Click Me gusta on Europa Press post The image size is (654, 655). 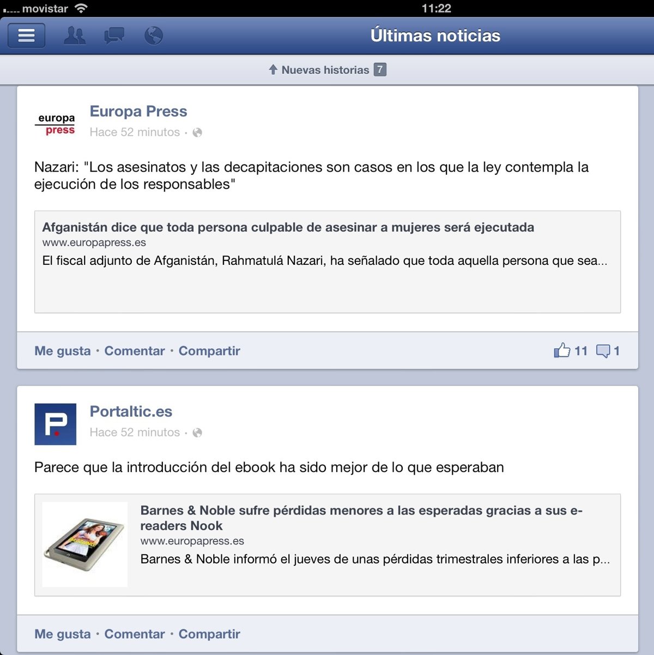tap(63, 351)
